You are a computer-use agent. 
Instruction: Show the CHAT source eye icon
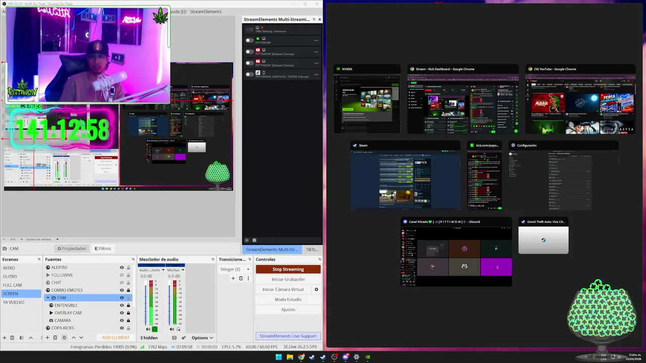point(122,283)
